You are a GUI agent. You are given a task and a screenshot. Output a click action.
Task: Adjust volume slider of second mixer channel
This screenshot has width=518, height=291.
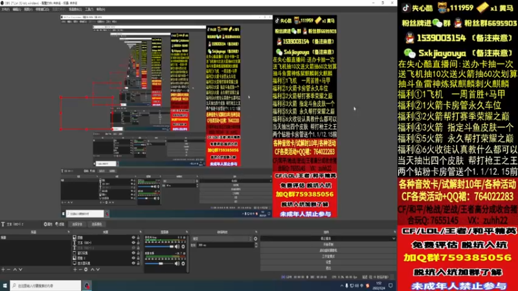pos(159,263)
